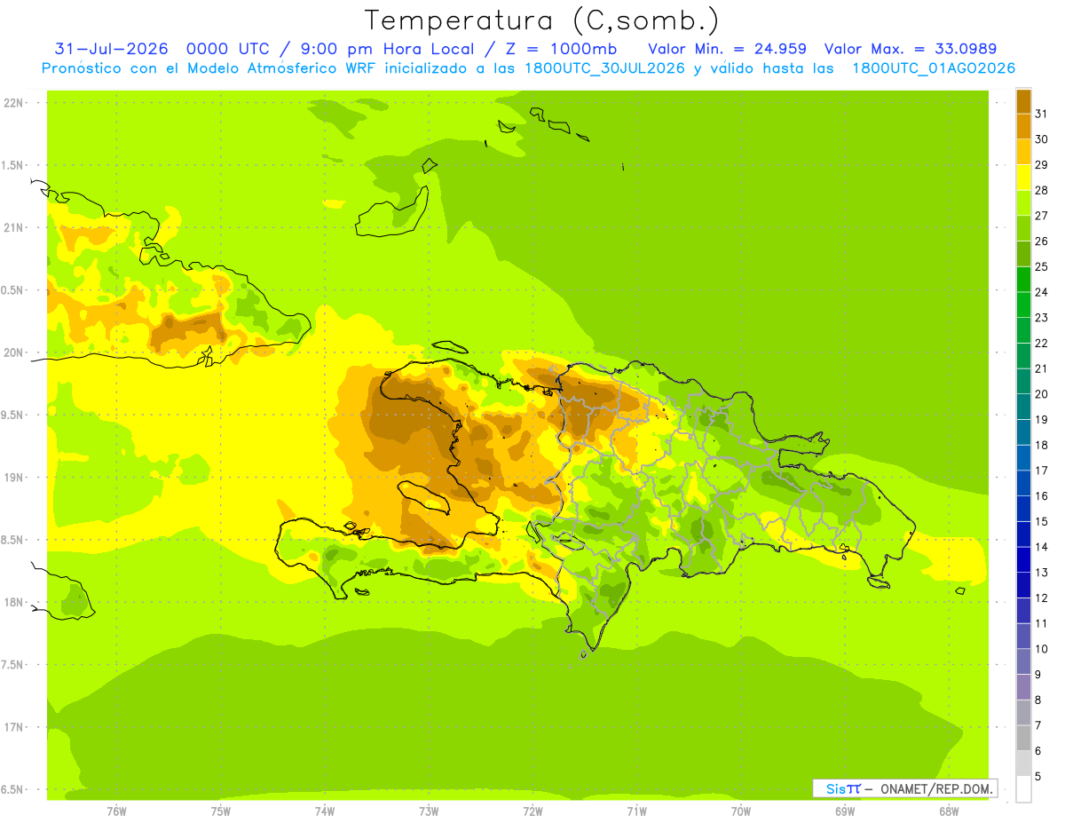Pick the lime colorbar swatch between 27 and 28

click(x=1023, y=202)
